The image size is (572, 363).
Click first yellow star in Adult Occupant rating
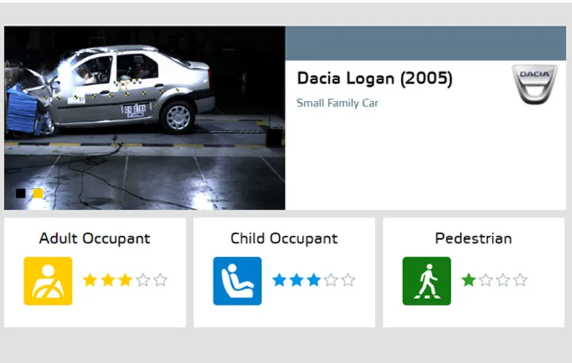point(90,280)
